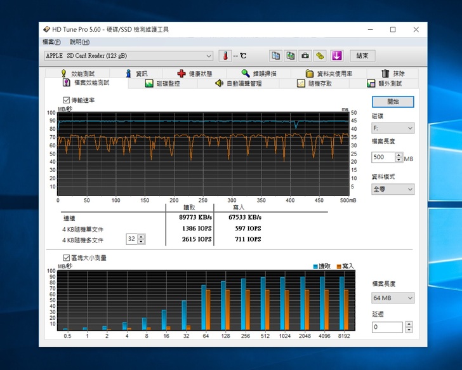Image resolution: width=462 pixels, height=370 pixels.
Task: Click the 500 MB file length input field
Action: [383, 157]
